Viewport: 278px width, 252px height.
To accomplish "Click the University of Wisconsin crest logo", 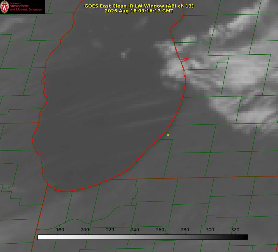I will tap(4, 7).
